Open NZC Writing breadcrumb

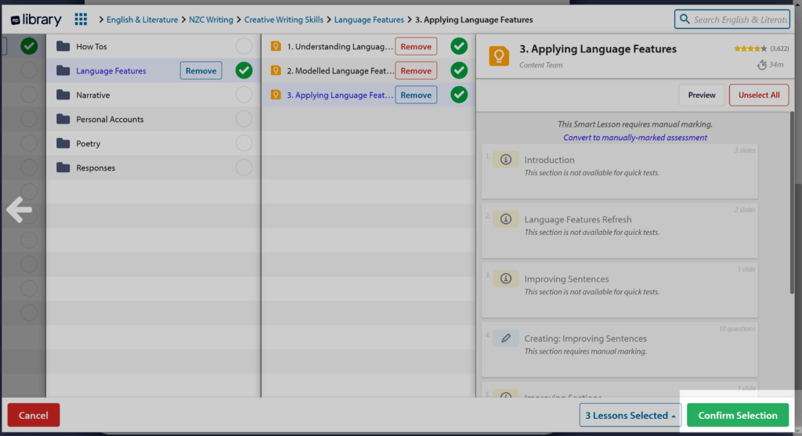[211, 20]
